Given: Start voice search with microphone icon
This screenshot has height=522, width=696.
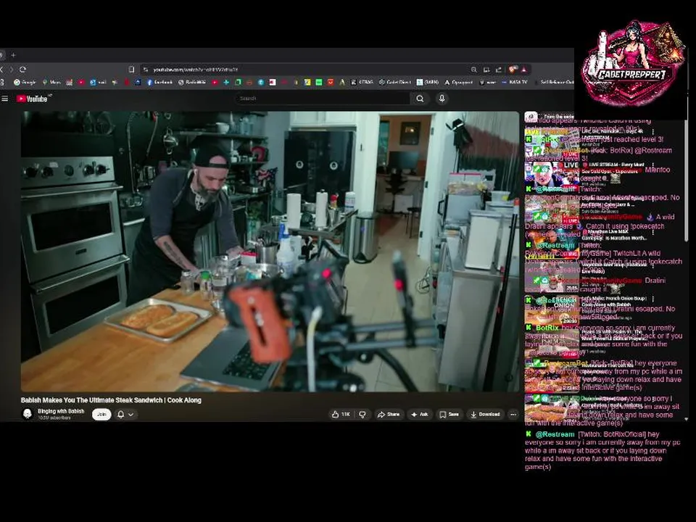Looking at the screenshot, I should coord(442,99).
